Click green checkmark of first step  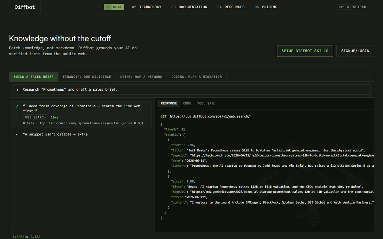17,106
